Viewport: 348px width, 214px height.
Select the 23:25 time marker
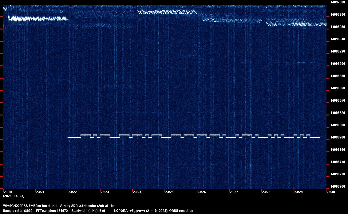pyautogui.click(x=169, y=192)
